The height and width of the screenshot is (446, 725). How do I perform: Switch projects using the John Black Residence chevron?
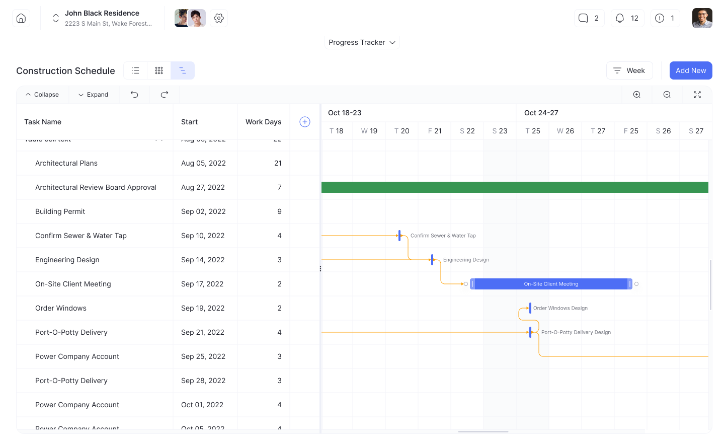click(55, 18)
